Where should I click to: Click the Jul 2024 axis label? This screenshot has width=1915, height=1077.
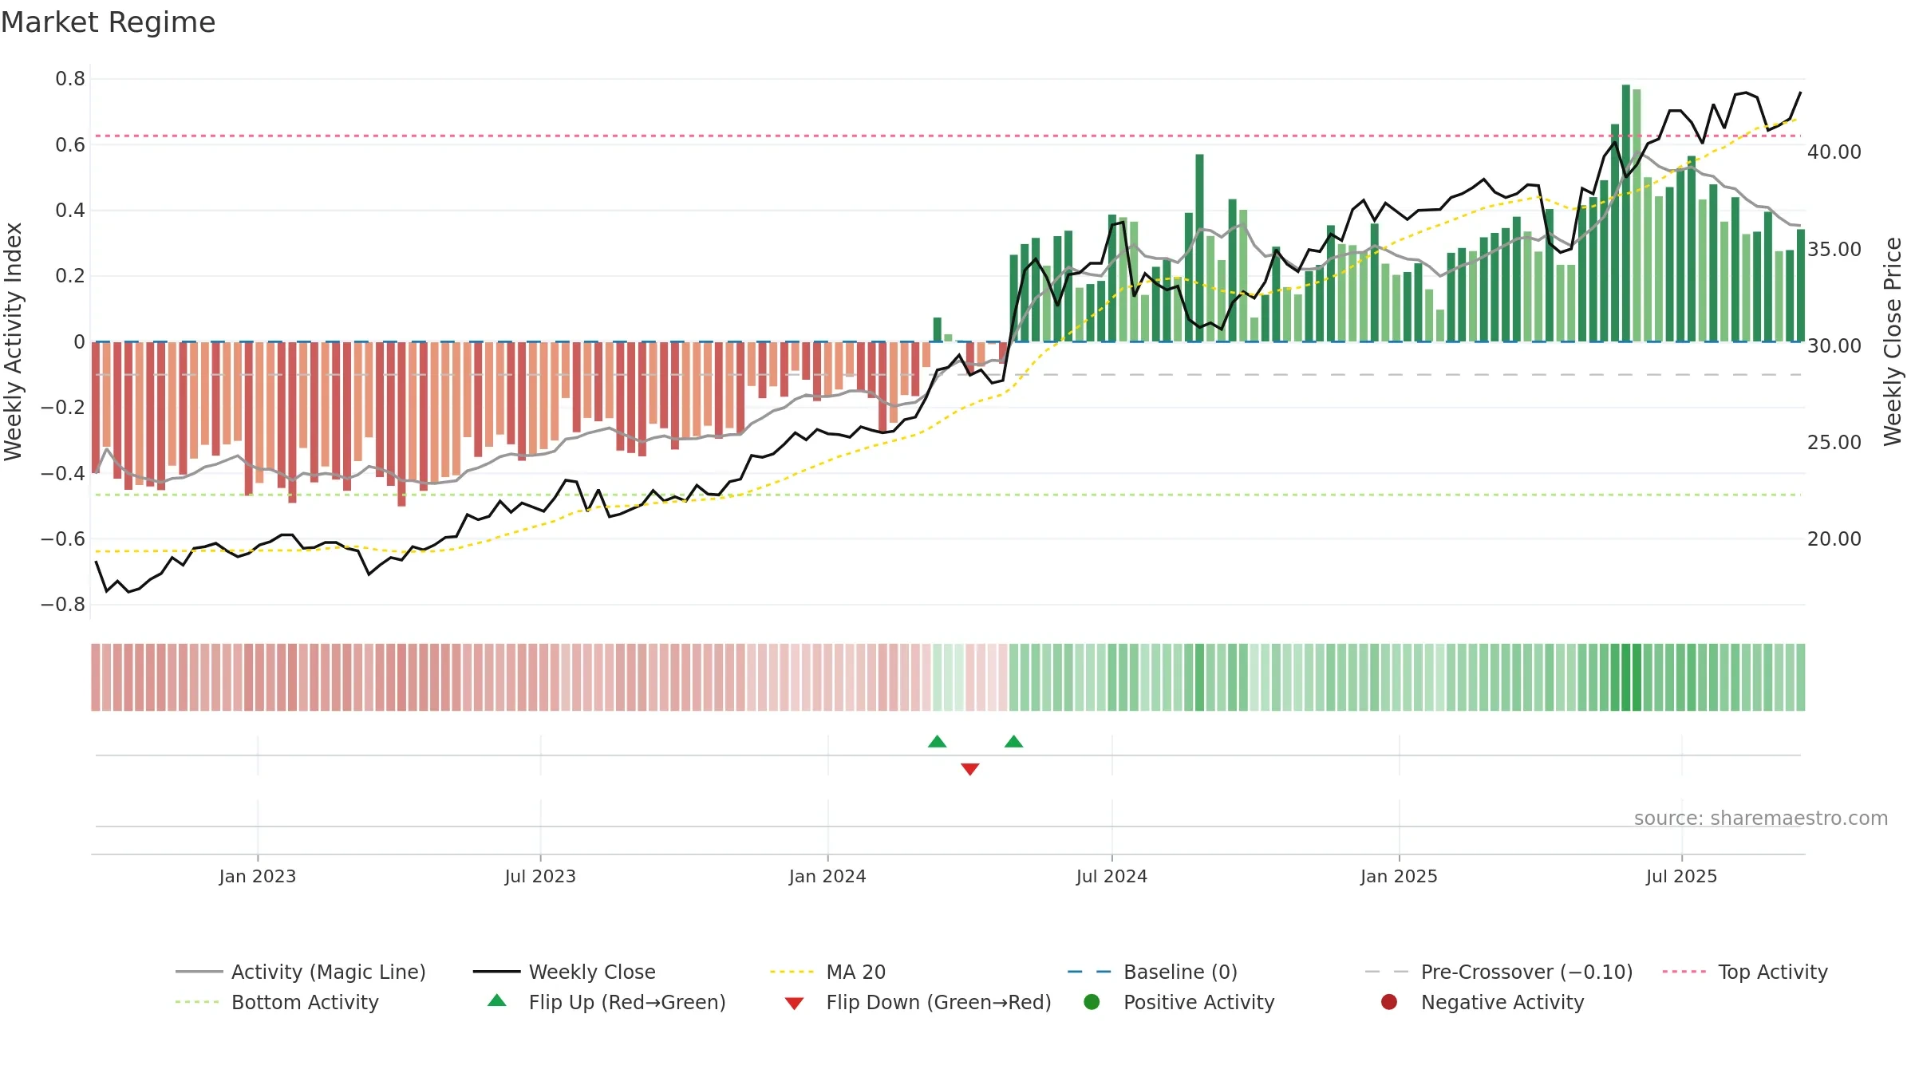pyautogui.click(x=1111, y=876)
